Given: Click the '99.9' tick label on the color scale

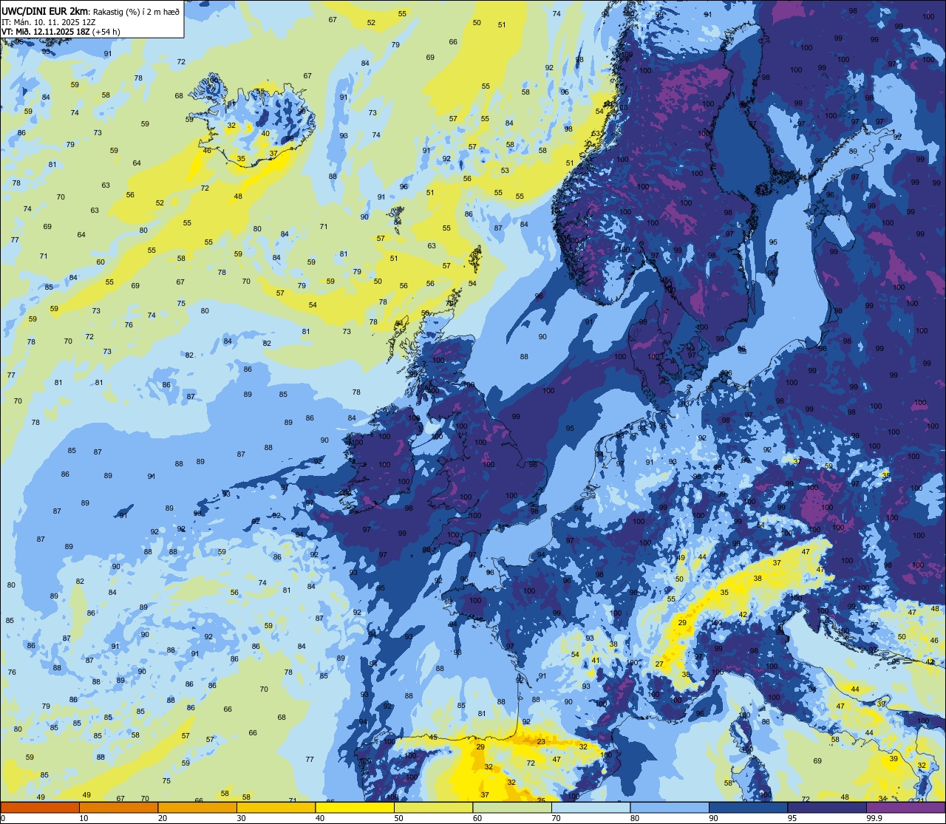Looking at the screenshot, I should click(x=874, y=818).
